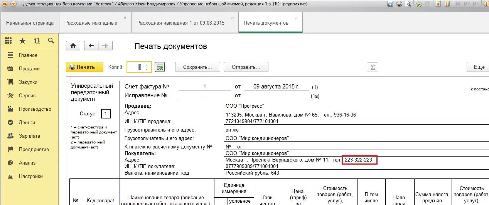This screenshot has width=489, height=205.
Task: Click the printer icon in title bar
Action: (399, 4)
